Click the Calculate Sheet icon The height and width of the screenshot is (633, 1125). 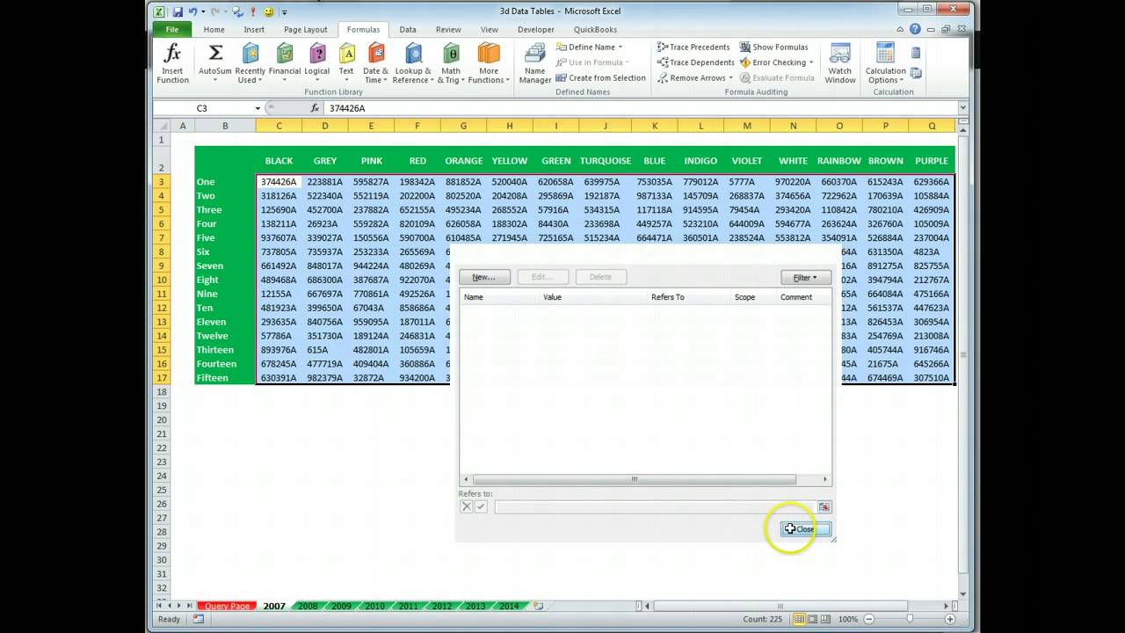pos(916,74)
